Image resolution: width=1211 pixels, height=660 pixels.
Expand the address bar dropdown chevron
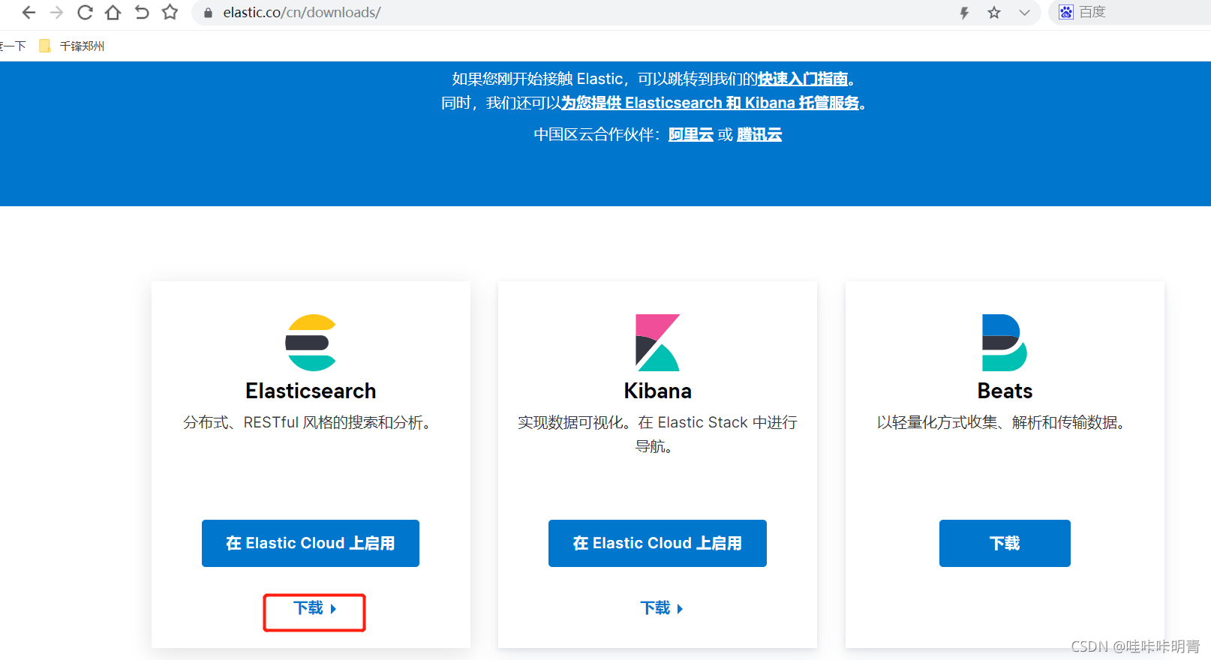[1024, 13]
